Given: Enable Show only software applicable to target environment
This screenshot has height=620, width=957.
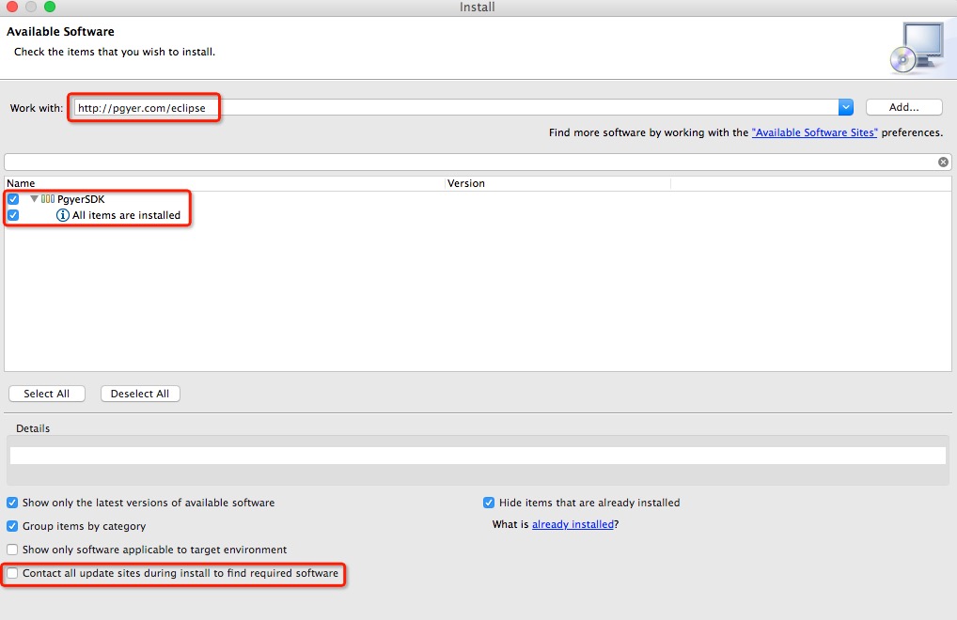Looking at the screenshot, I should tap(13, 550).
